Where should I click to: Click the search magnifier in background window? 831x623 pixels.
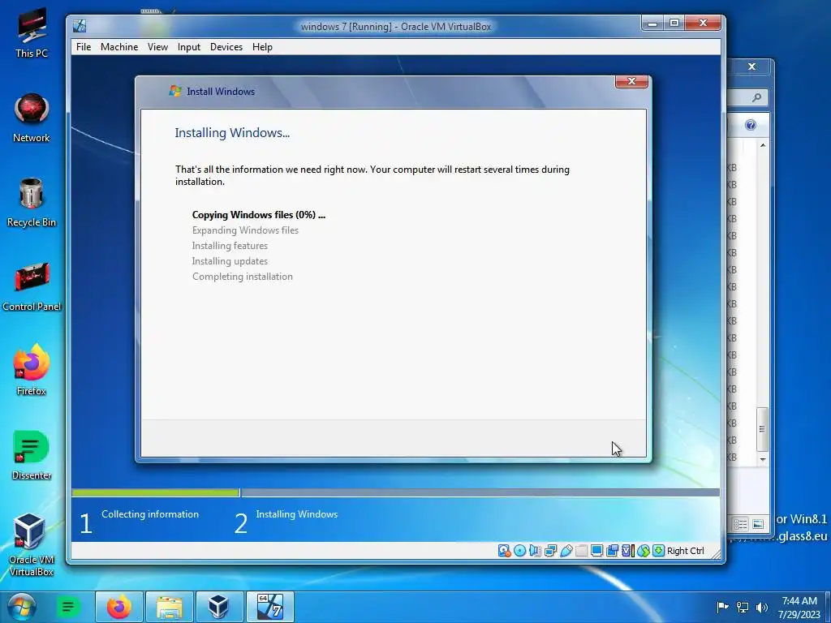(x=757, y=97)
